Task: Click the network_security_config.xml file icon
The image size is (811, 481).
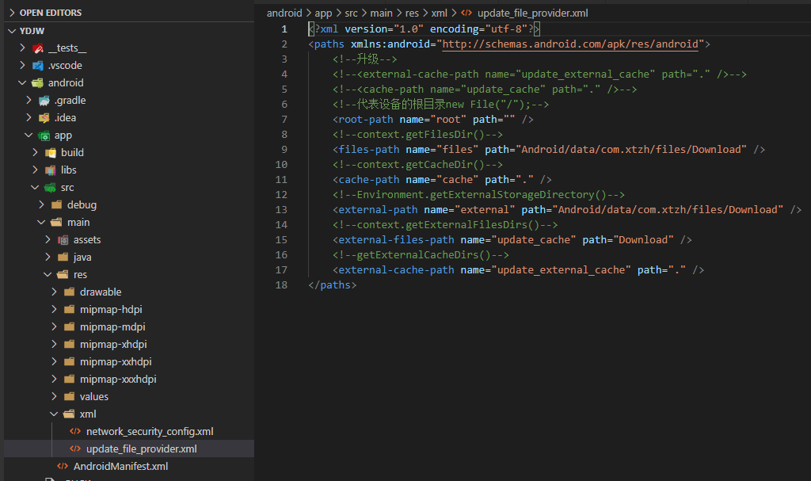Action: point(75,431)
